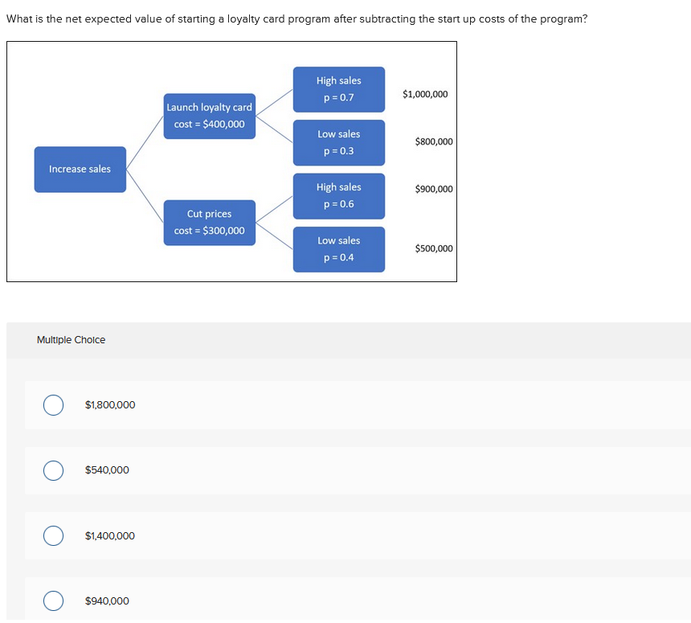Click the Low sales p=0.4 node

pos(339,249)
